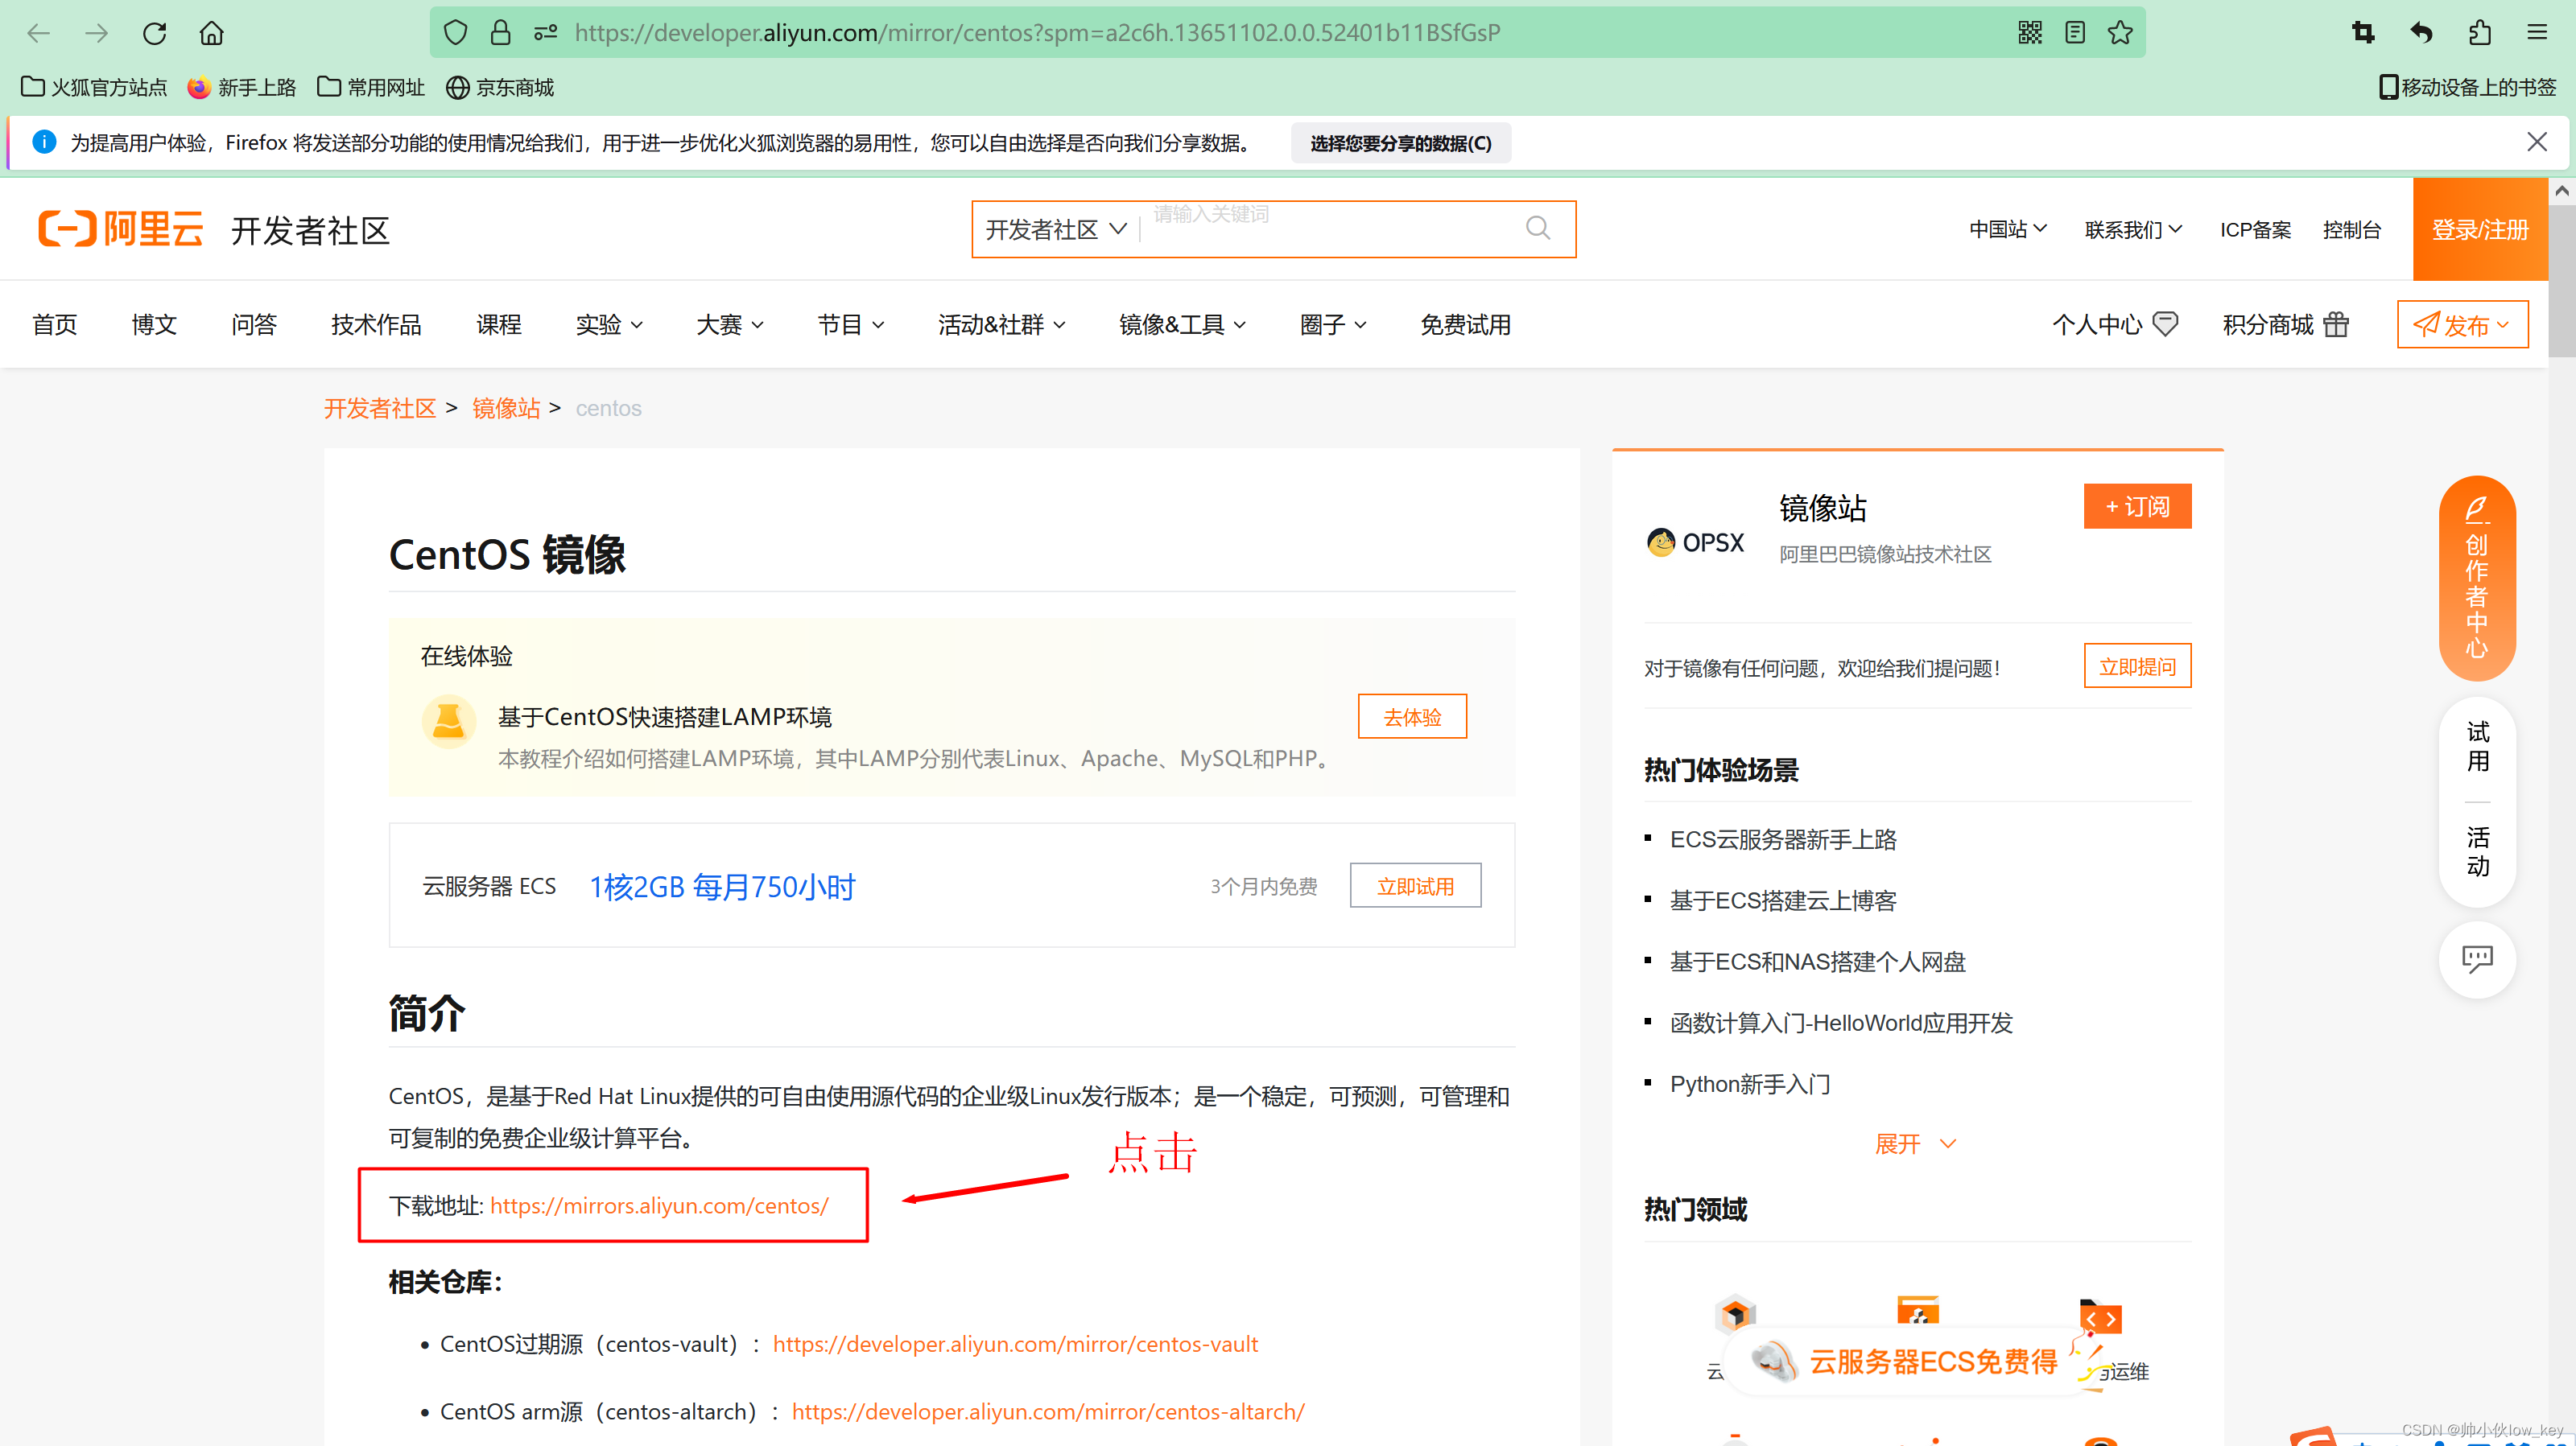The width and height of the screenshot is (2576, 1446).
Task: Click the QR code icon in address bar
Action: [x=2030, y=33]
